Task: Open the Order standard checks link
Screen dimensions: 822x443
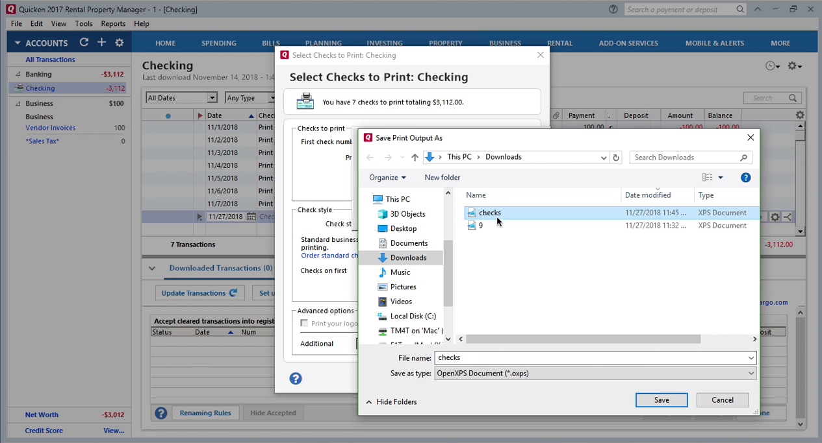Action: [x=329, y=256]
